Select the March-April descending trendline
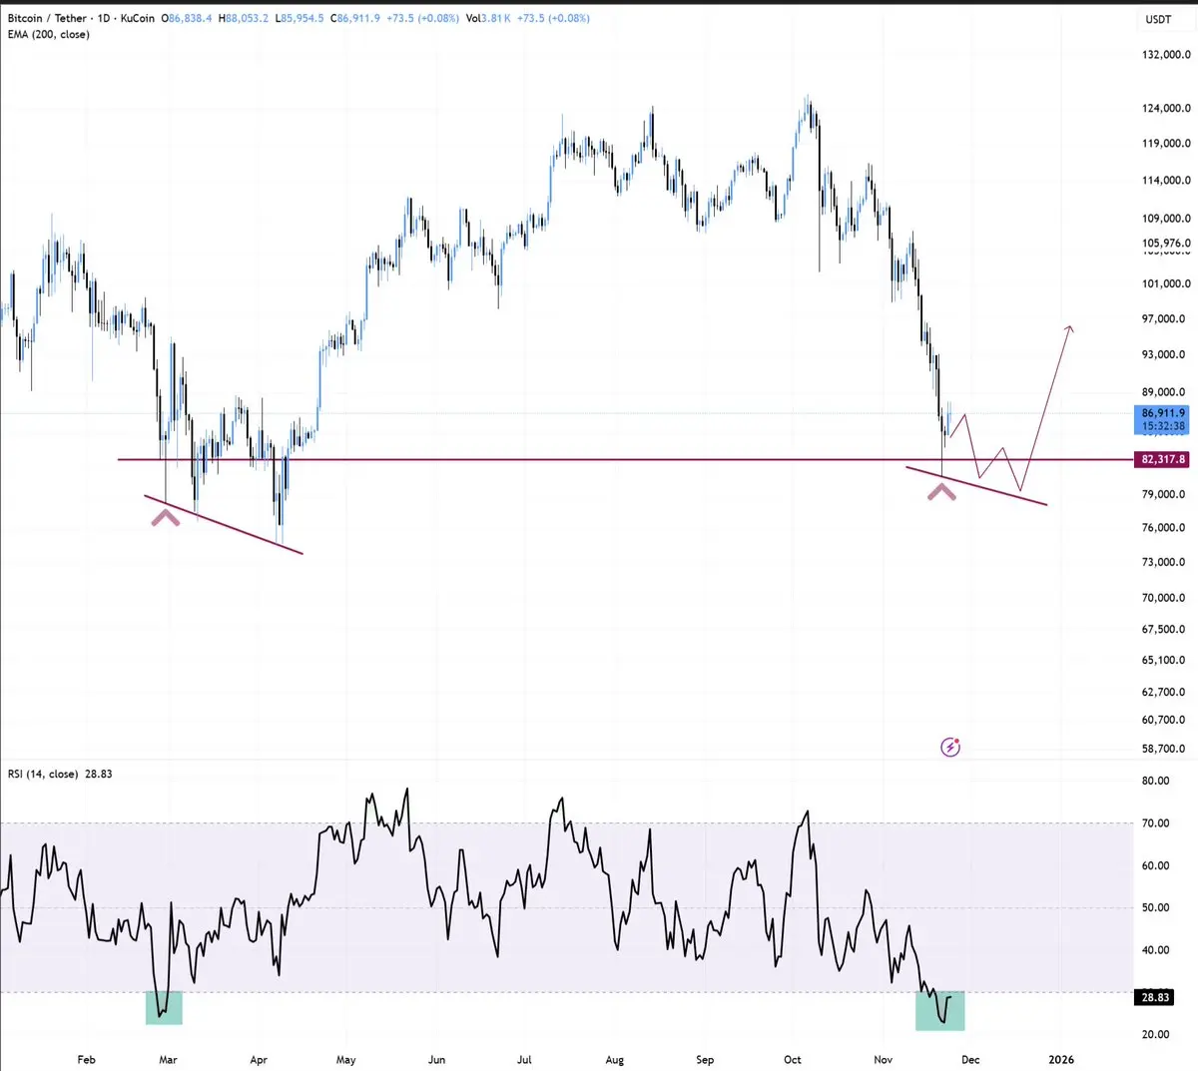1198x1071 pixels. (x=224, y=524)
